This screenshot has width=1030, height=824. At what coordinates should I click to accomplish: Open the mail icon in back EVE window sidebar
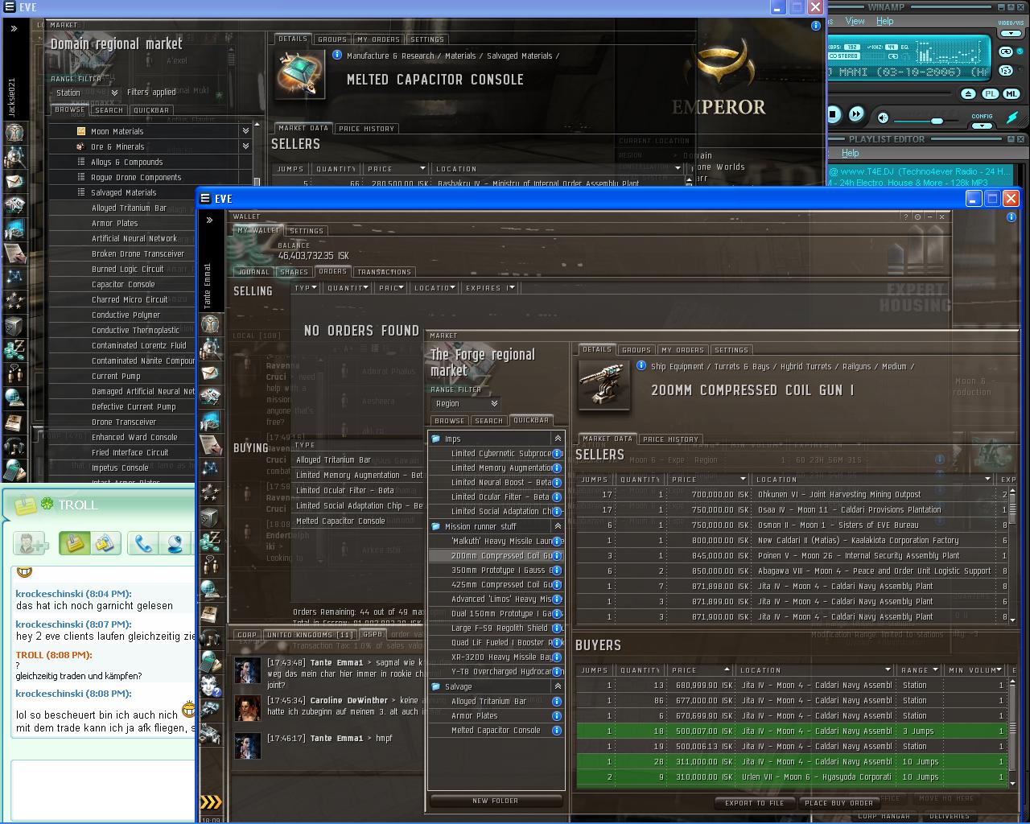[14, 180]
